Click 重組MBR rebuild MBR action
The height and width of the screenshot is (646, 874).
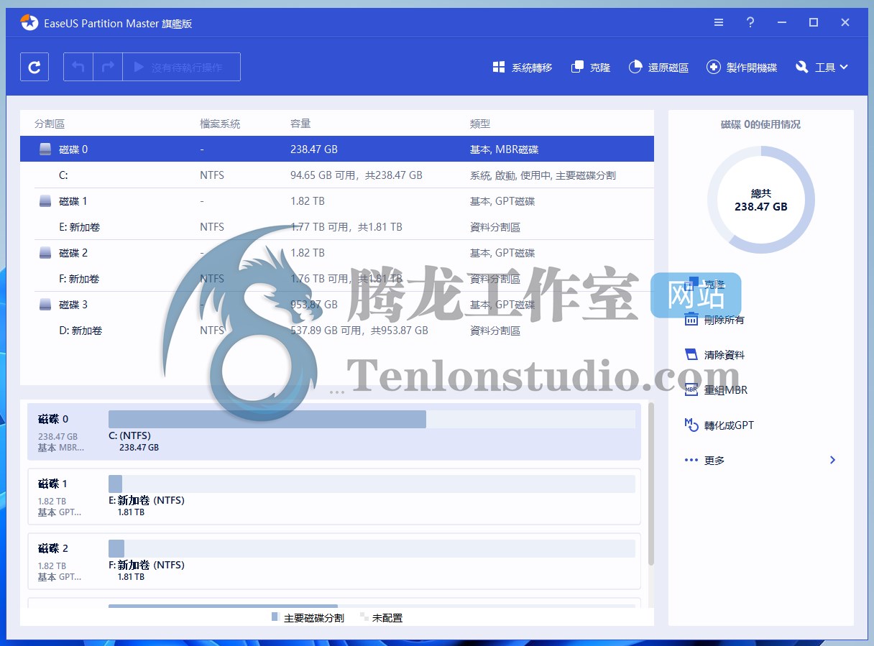(717, 390)
